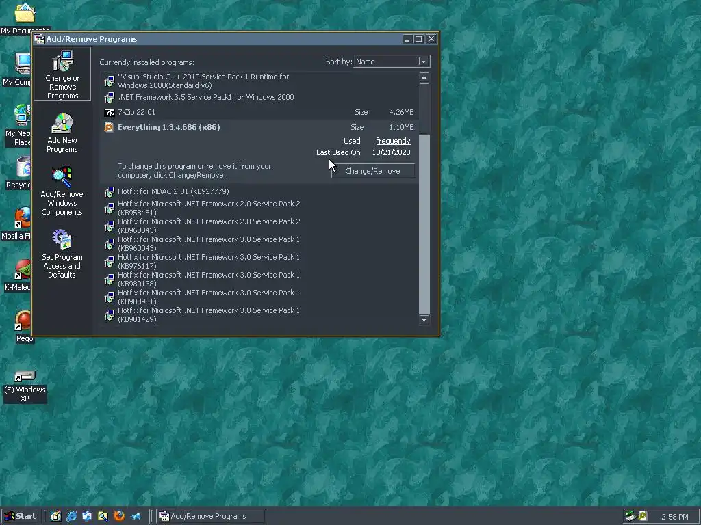This screenshot has width=701, height=525.
Task: Click the Hotfix for MDAC 2.81 icon
Action: (x=110, y=192)
